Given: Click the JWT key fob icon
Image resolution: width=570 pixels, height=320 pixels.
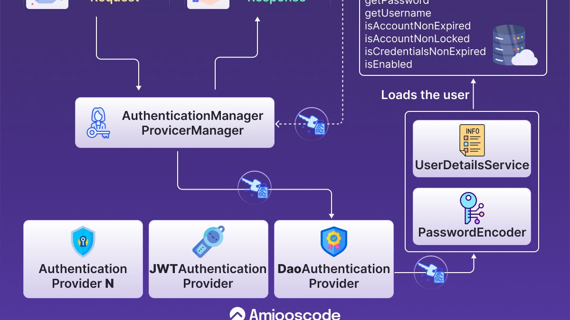Looking at the screenshot, I should (209, 242).
